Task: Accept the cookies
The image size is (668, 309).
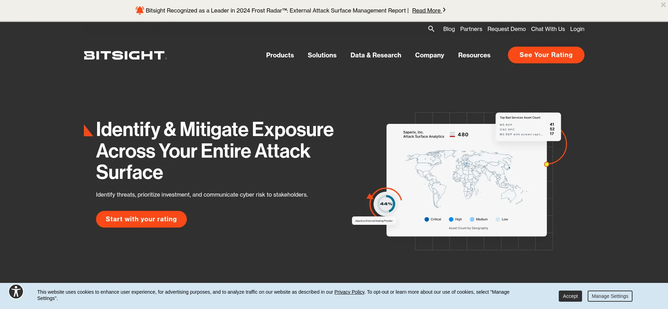Action: click(x=570, y=296)
